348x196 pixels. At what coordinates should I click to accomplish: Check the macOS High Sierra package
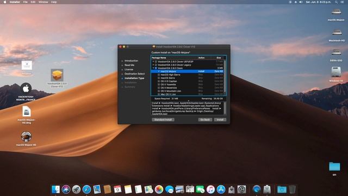(x=159, y=75)
